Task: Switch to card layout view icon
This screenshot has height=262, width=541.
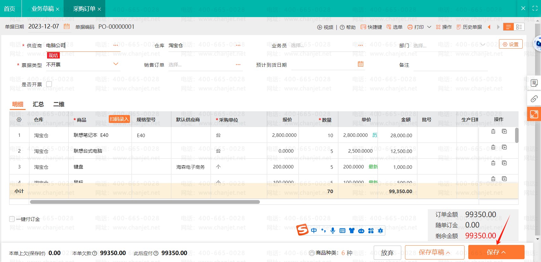Action: tap(519, 27)
